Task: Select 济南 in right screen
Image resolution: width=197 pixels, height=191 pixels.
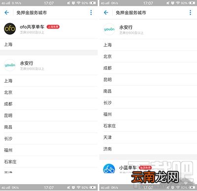Action: pos(148,149)
